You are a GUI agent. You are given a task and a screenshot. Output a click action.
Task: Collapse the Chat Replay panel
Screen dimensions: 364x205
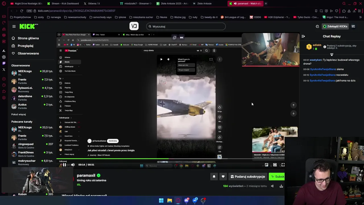tap(303, 36)
